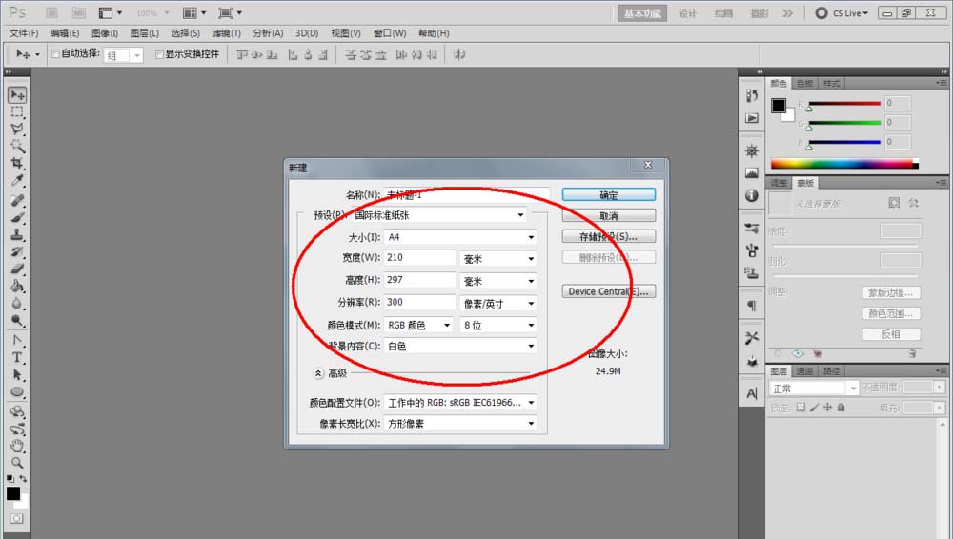The height and width of the screenshot is (539, 953).
Task: Toggle lock transparent pixels in Layers panel
Action: pos(801,408)
